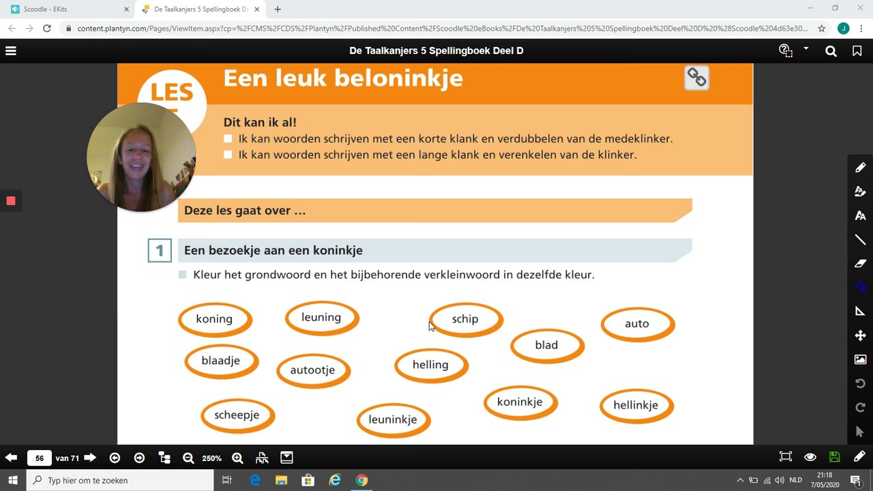873x491 pixels.
Task: Open the Chrome profile avatar J
Action: point(844,29)
